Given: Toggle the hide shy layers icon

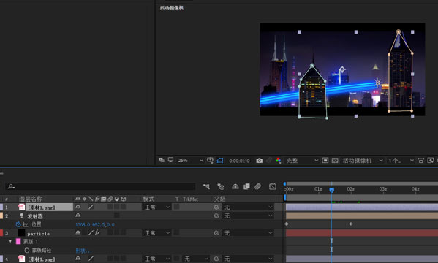Looking at the screenshot, I should coord(235,186).
